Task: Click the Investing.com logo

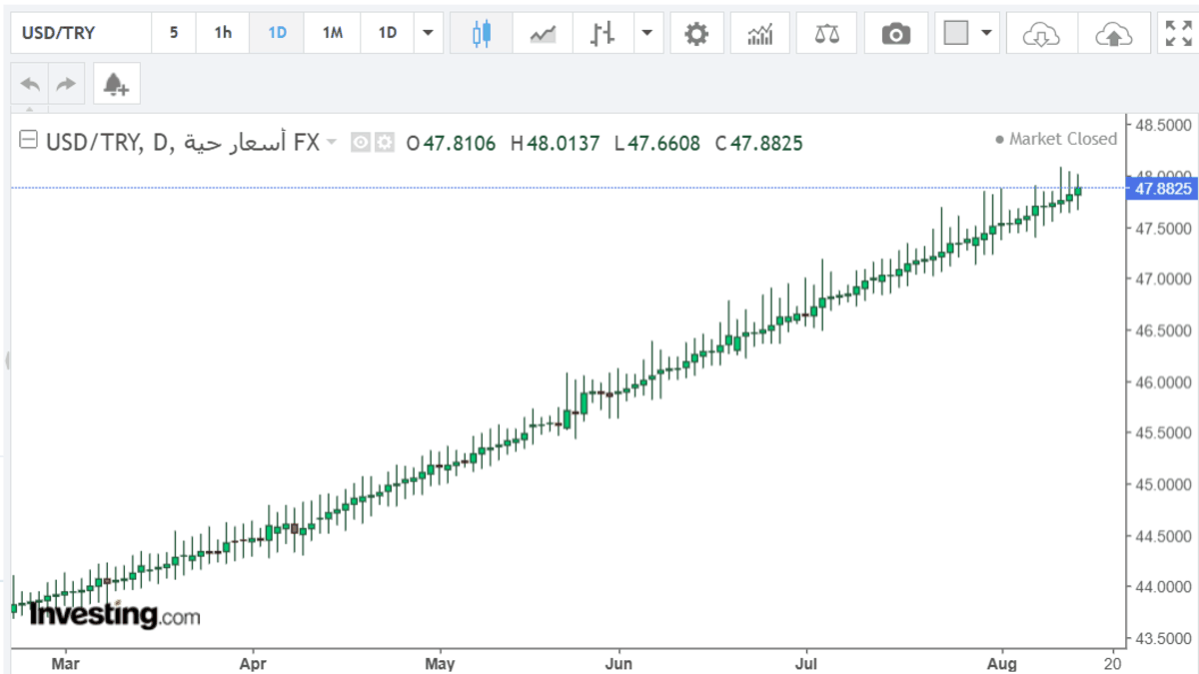Action: point(114,614)
